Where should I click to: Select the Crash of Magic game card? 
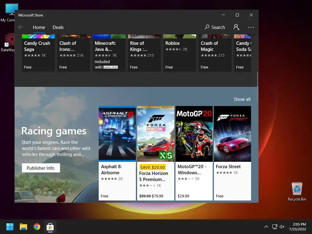click(x=215, y=53)
